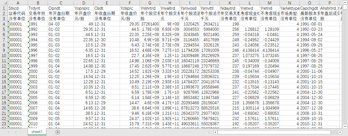
Task: Select column G header
Action: click(150, 2)
